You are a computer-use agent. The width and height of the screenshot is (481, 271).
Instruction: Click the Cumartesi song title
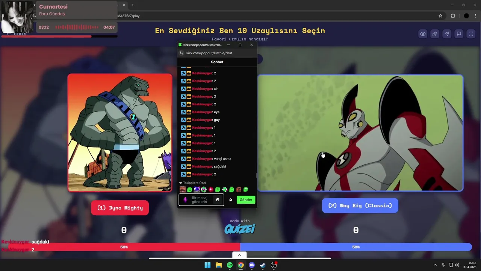click(53, 7)
